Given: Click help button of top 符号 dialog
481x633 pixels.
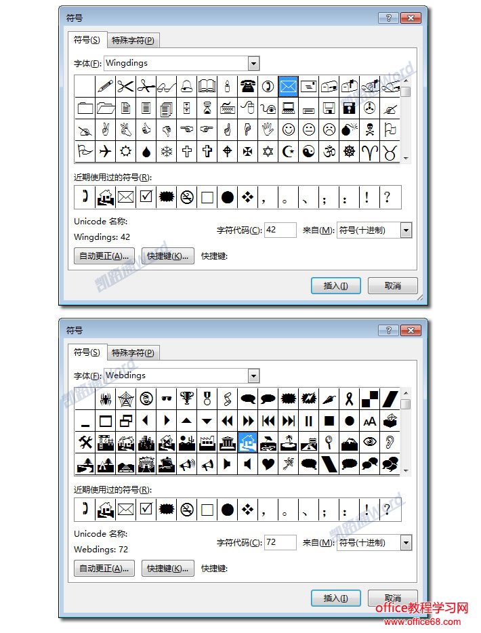Looking at the screenshot, I should click(389, 18).
